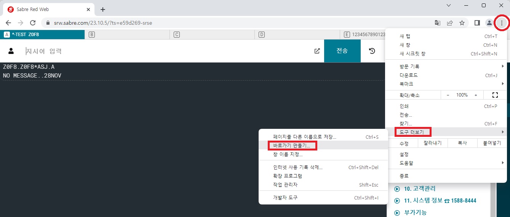Click the Sabre user profile icon
The width and height of the screenshot is (510, 217).
pyautogui.click(x=11, y=51)
